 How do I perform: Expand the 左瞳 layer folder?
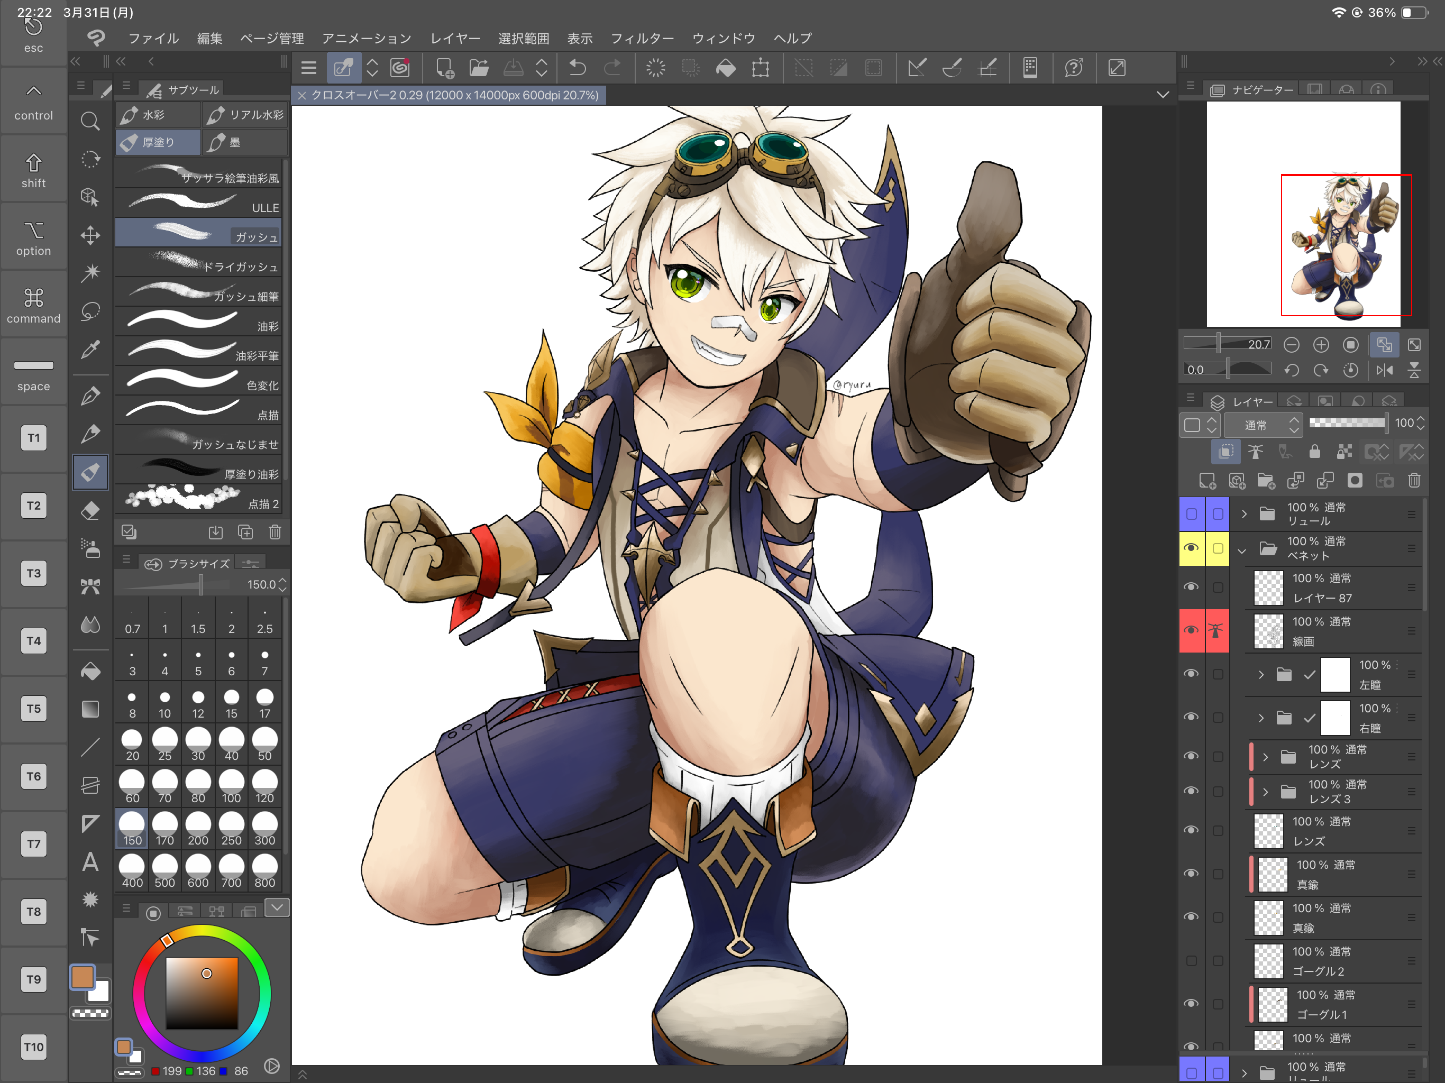[1261, 675]
